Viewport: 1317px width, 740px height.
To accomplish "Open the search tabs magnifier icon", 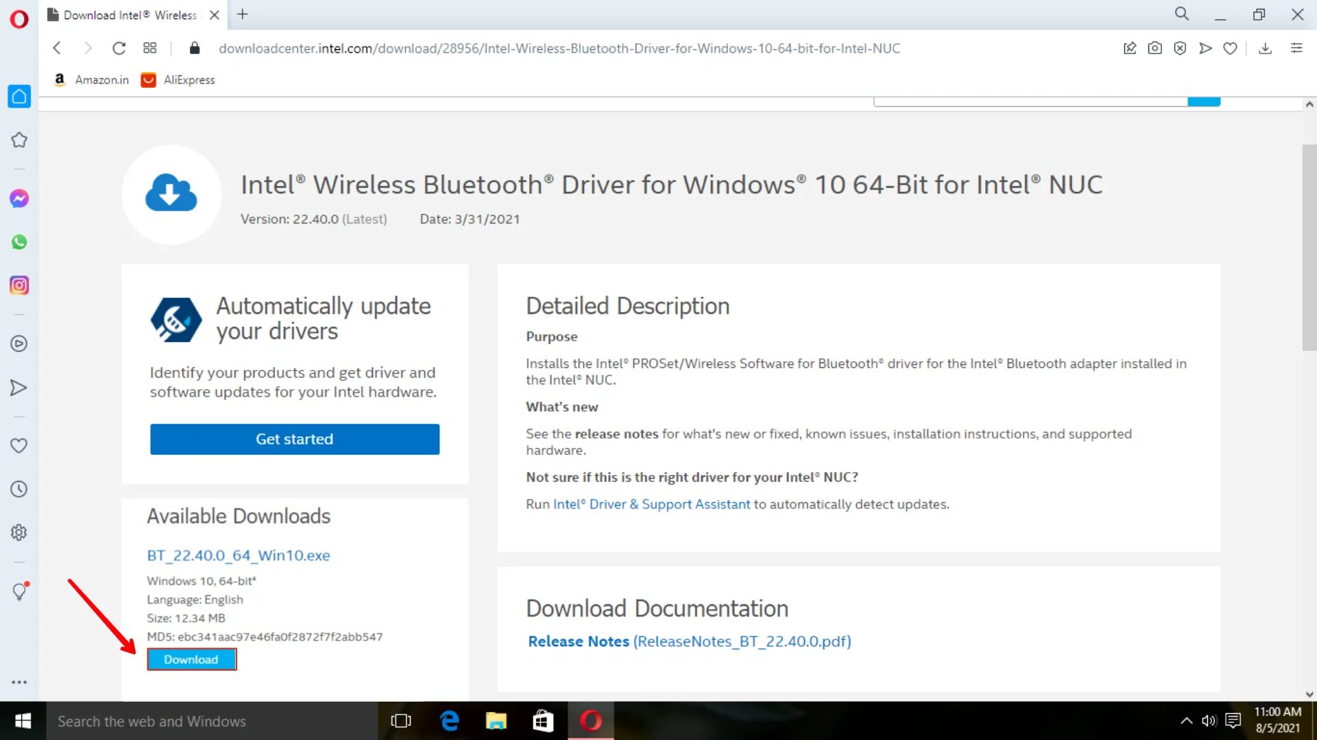I will (1182, 14).
